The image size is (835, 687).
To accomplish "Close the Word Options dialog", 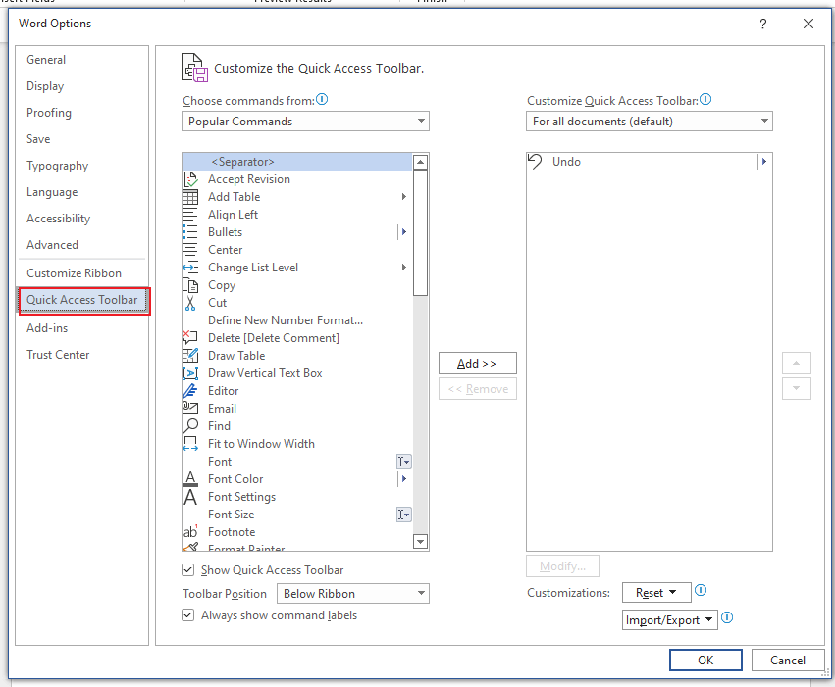I will [x=809, y=24].
